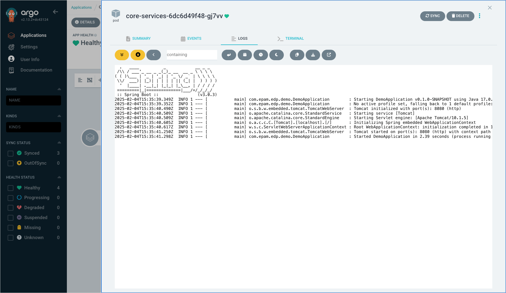The image size is (506, 293).
Task: Enable the Healthy health filter
Action: [x=11, y=188]
